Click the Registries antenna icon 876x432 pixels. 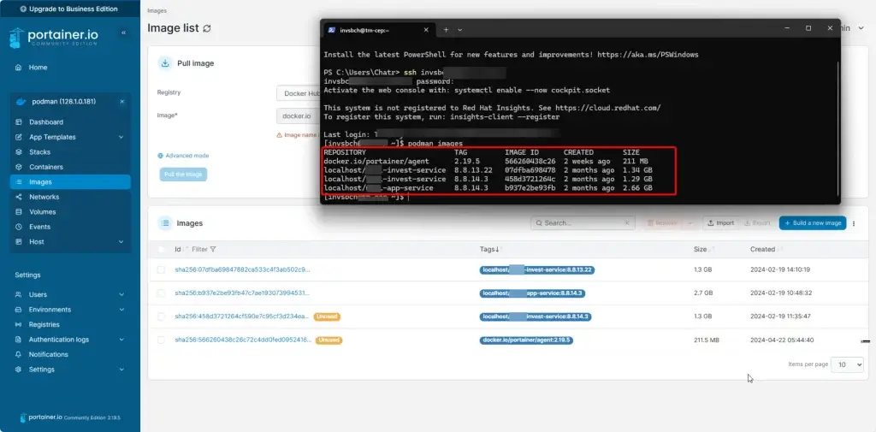(19, 325)
